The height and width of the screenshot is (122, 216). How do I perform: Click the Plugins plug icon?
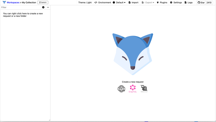[158, 2]
